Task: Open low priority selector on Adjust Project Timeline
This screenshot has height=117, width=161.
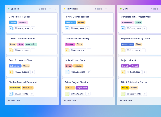Action: [x=67, y=94]
